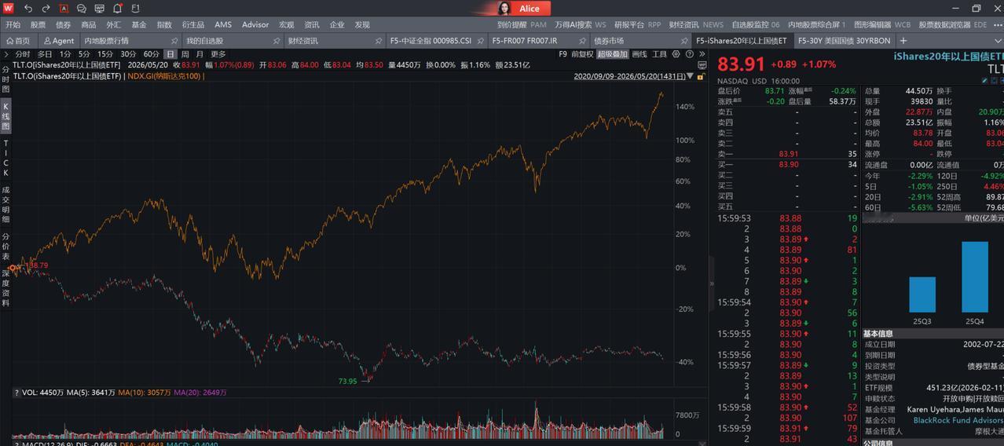Open the notification bell icon
The image size is (1004, 446).
tap(118, 9)
